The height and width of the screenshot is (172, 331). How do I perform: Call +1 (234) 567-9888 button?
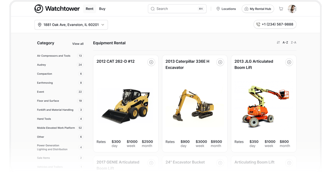pyautogui.click(x=275, y=24)
